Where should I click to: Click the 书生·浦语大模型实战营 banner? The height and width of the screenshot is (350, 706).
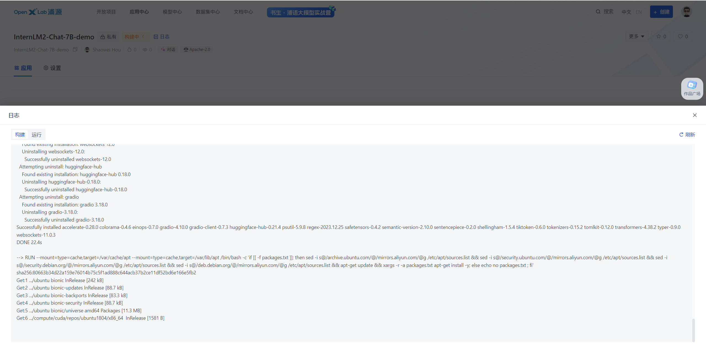[301, 12]
